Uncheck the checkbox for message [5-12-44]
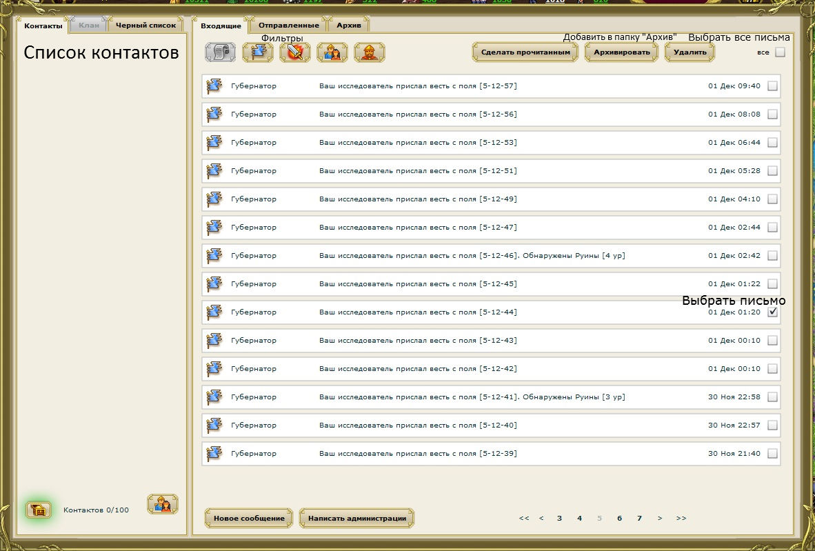This screenshot has height=551, width=815. coord(772,312)
